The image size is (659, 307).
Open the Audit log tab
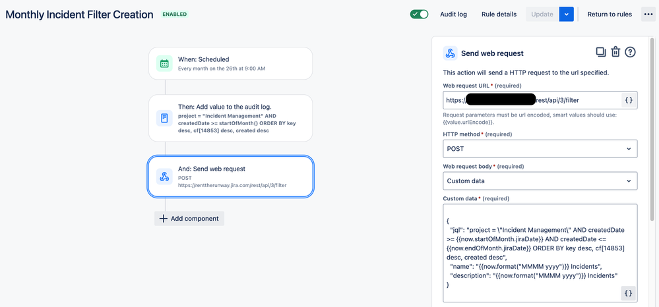tap(453, 14)
